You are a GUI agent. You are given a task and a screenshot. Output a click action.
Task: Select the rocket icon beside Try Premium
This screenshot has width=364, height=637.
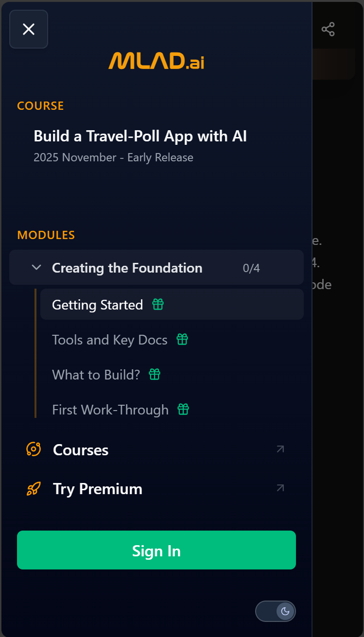point(33,488)
